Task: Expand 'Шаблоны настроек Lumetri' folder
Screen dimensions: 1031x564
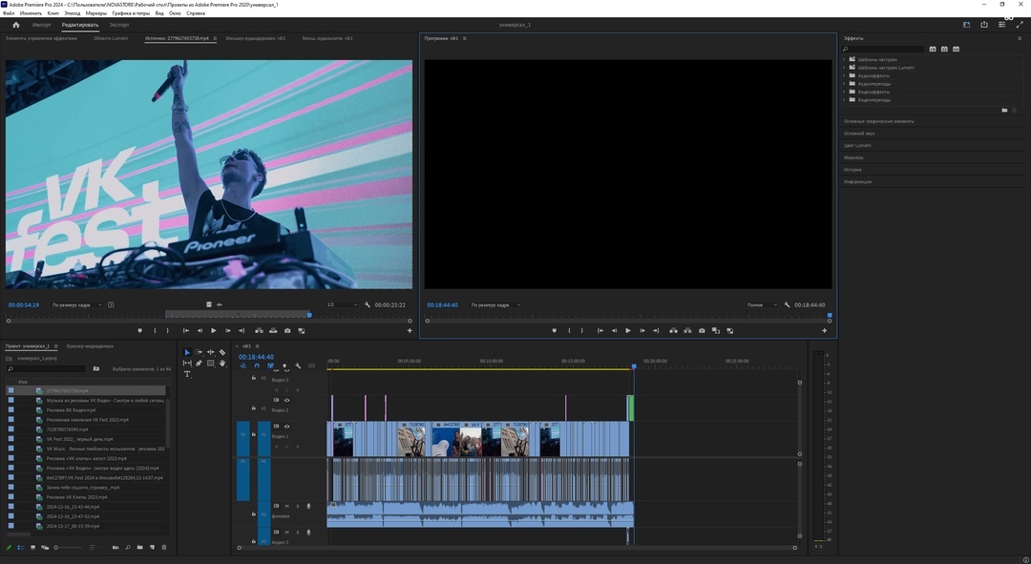Action: point(844,68)
